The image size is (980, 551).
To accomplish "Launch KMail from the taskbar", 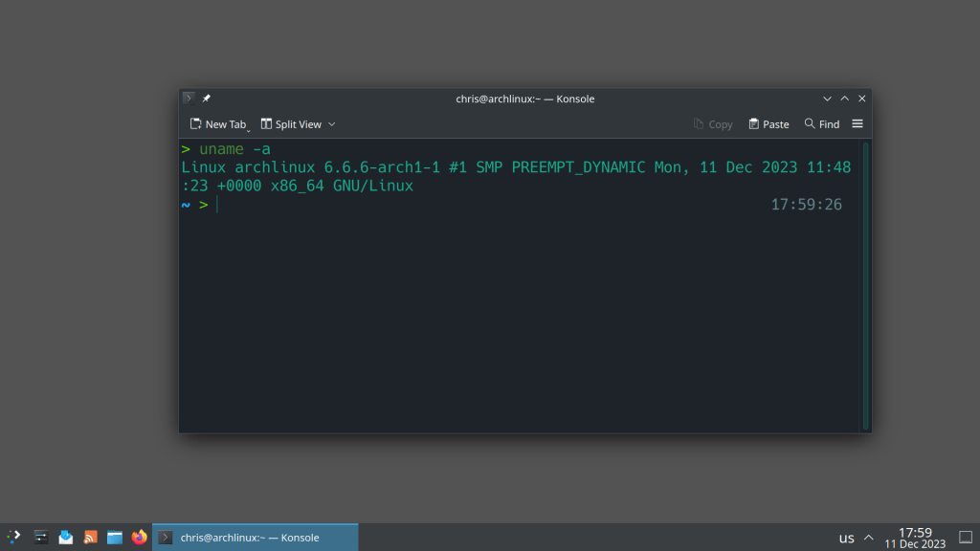I will 66,538.
